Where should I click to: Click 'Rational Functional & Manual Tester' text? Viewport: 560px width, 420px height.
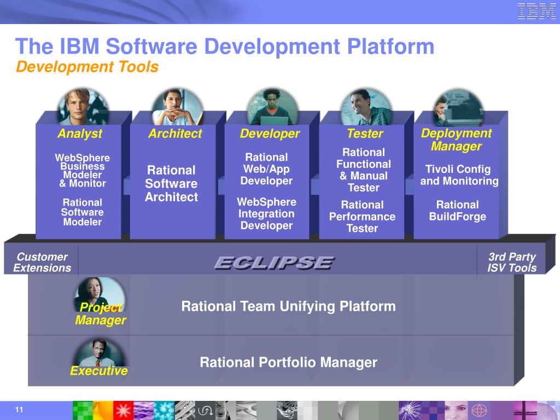point(364,170)
